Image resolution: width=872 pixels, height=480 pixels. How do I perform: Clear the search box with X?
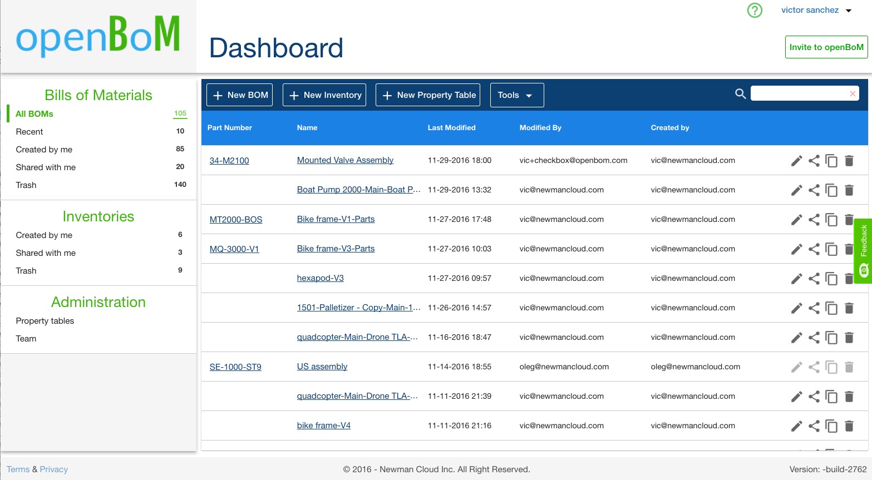point(853,93)
